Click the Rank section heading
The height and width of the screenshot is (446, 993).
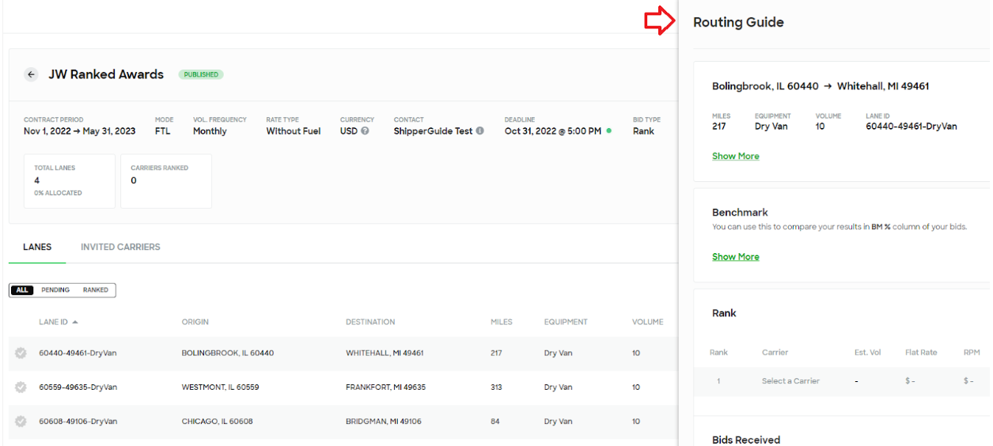(724, 313)
